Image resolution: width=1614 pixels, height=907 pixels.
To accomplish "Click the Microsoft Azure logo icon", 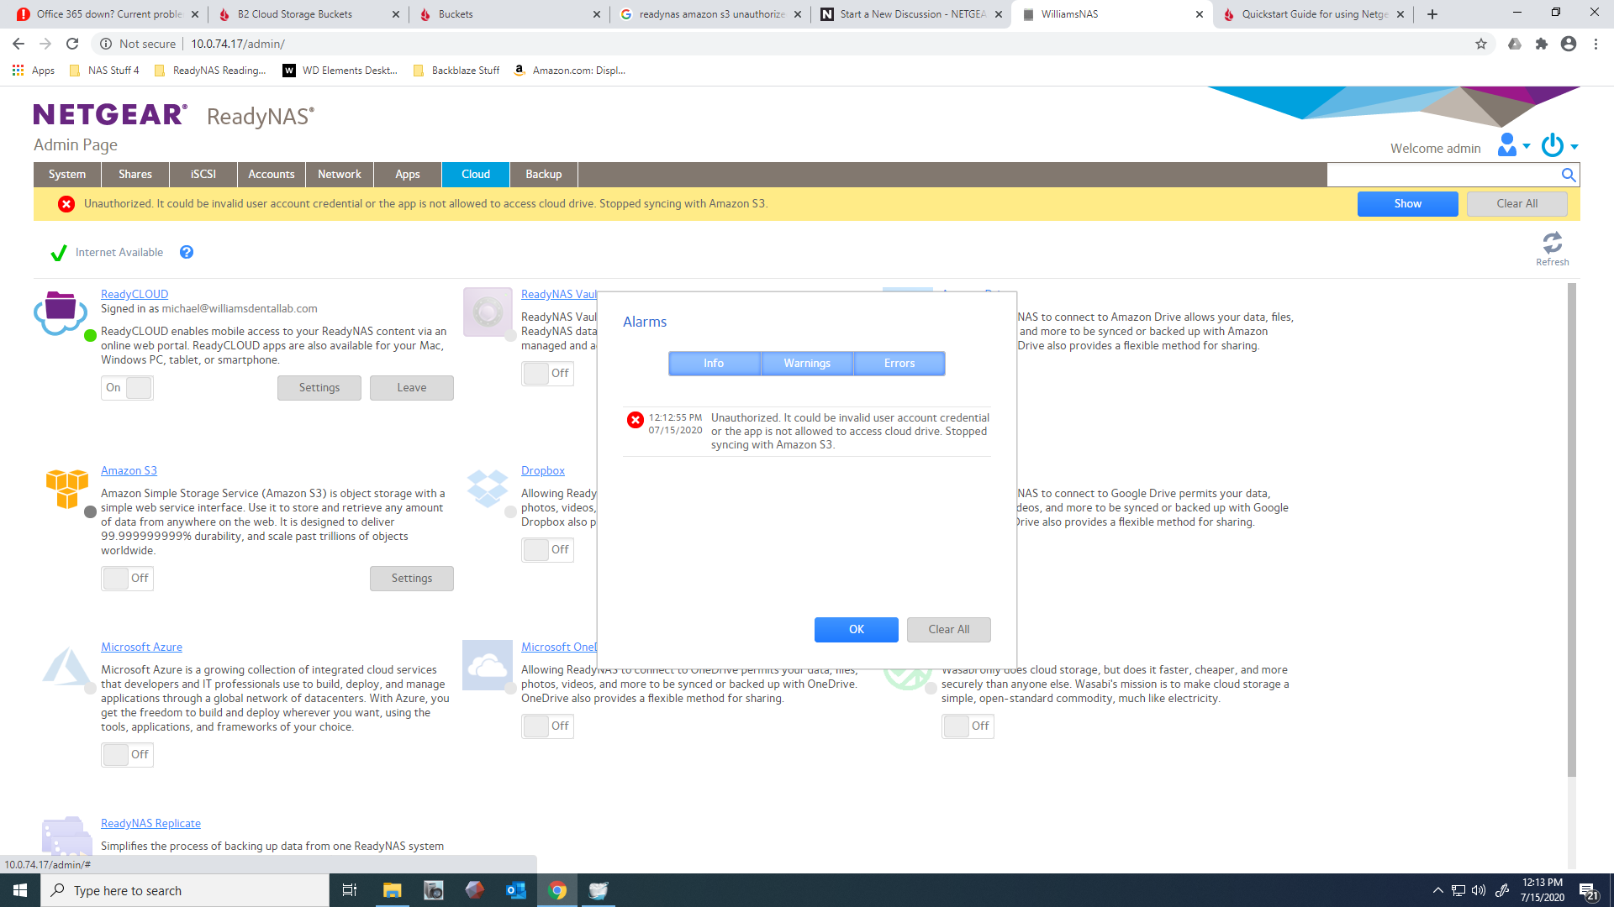I will click(x=66, y=666).
